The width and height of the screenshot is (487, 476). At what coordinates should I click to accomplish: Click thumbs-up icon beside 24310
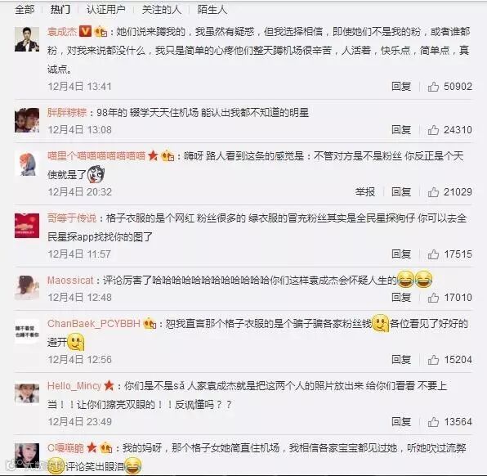[433, 130]
